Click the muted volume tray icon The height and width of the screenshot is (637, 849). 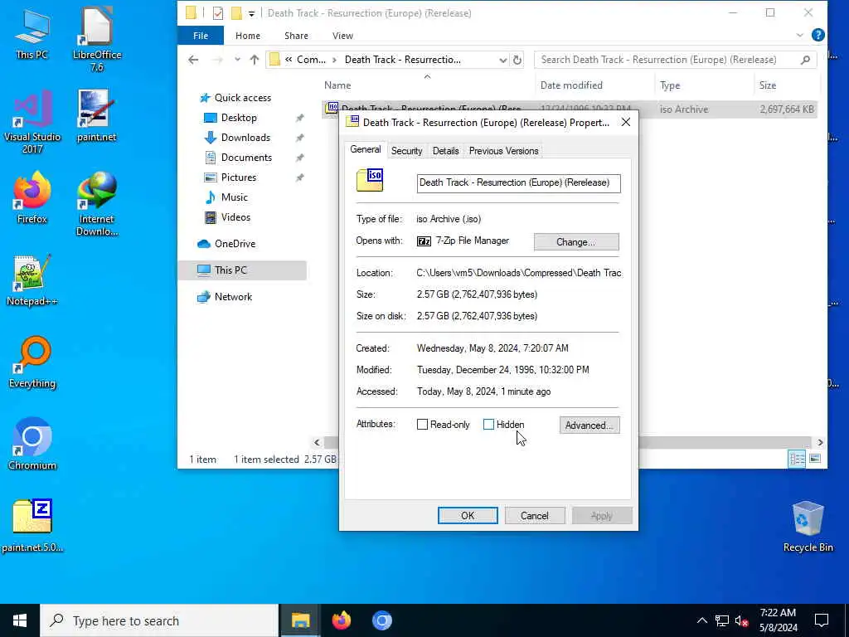pos(741,620)
